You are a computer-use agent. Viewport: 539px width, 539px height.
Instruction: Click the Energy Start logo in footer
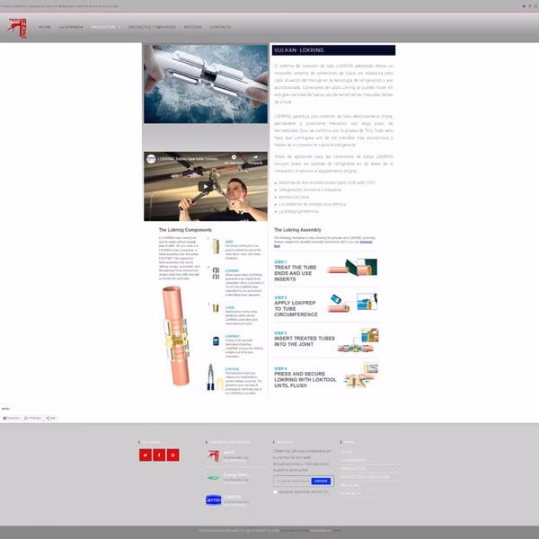[214, 478]
